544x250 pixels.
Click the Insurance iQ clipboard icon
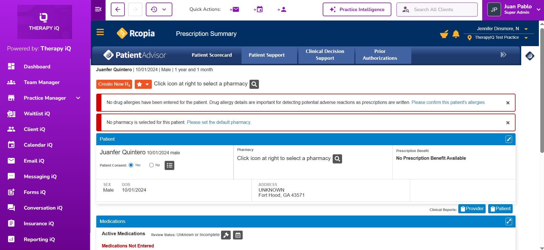tap(11, 224)
